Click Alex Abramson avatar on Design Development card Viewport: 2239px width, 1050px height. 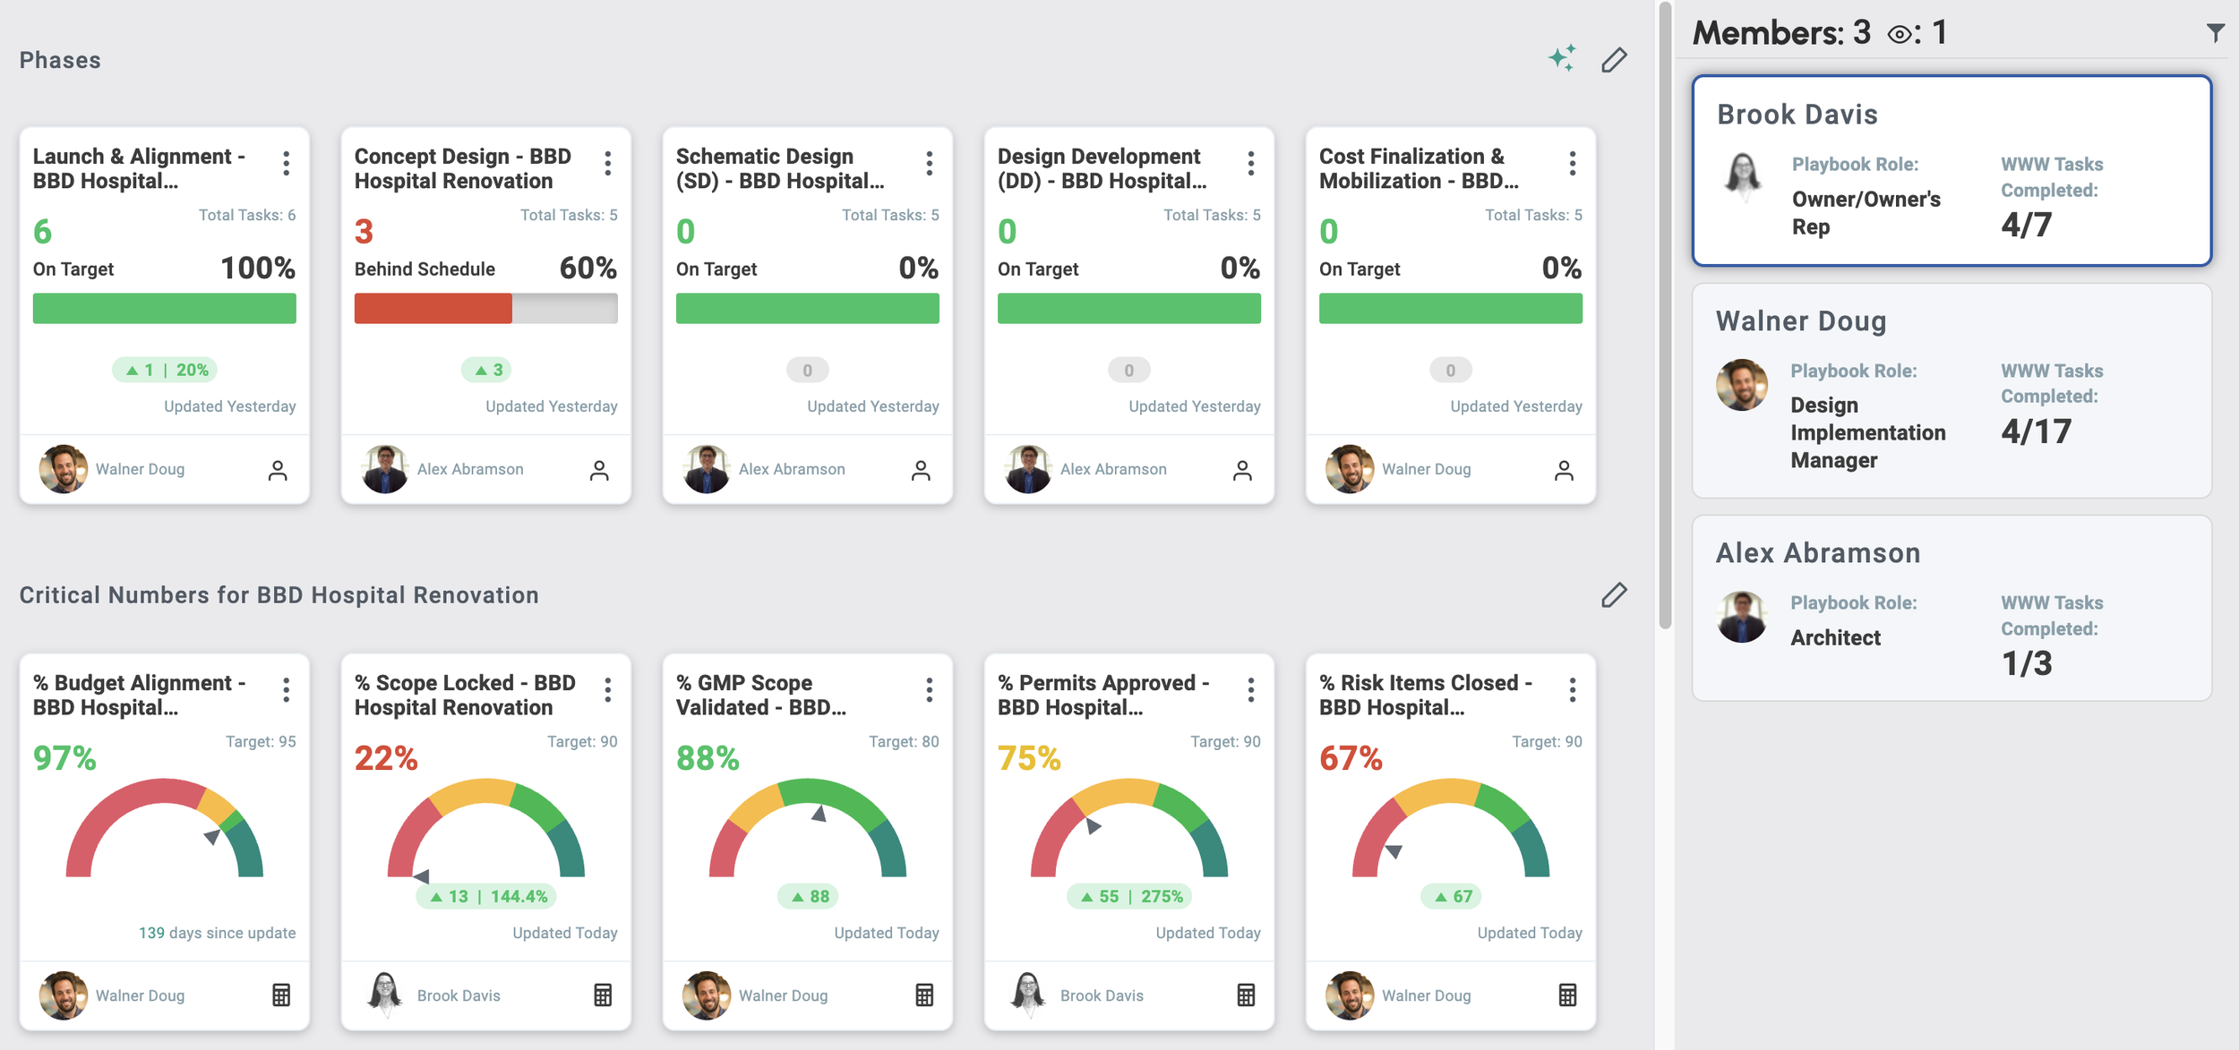1030,468
